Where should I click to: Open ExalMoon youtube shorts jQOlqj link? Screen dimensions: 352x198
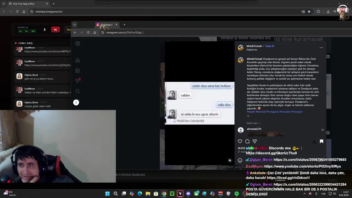[48, 65]
